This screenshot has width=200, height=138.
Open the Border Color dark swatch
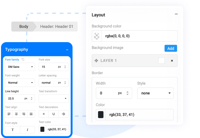click(x=101, y=115)
